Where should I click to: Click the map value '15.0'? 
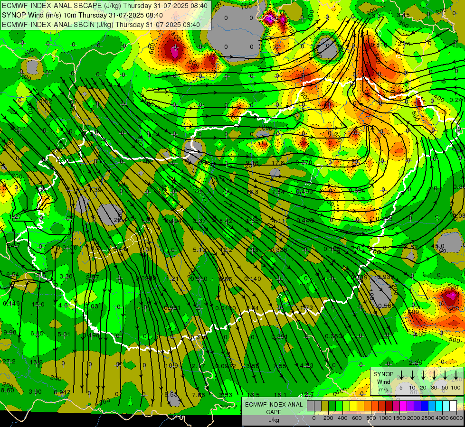click(38, 304)
